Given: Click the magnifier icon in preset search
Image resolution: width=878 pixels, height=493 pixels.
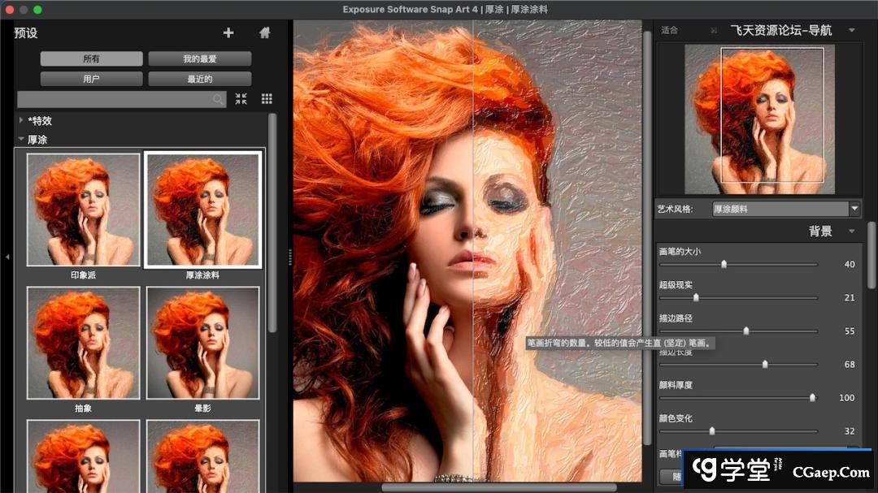Looking at the screenshot, I should point(218,99).
